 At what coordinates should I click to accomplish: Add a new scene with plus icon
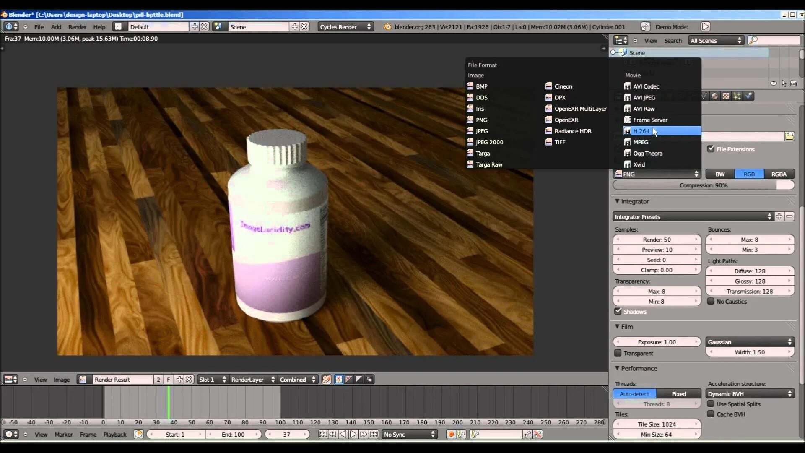pos(295,27)
